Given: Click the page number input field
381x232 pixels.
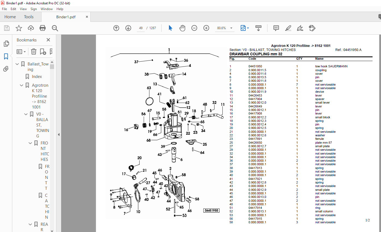Looking at the screenshot, I should [x=141, y=28].
